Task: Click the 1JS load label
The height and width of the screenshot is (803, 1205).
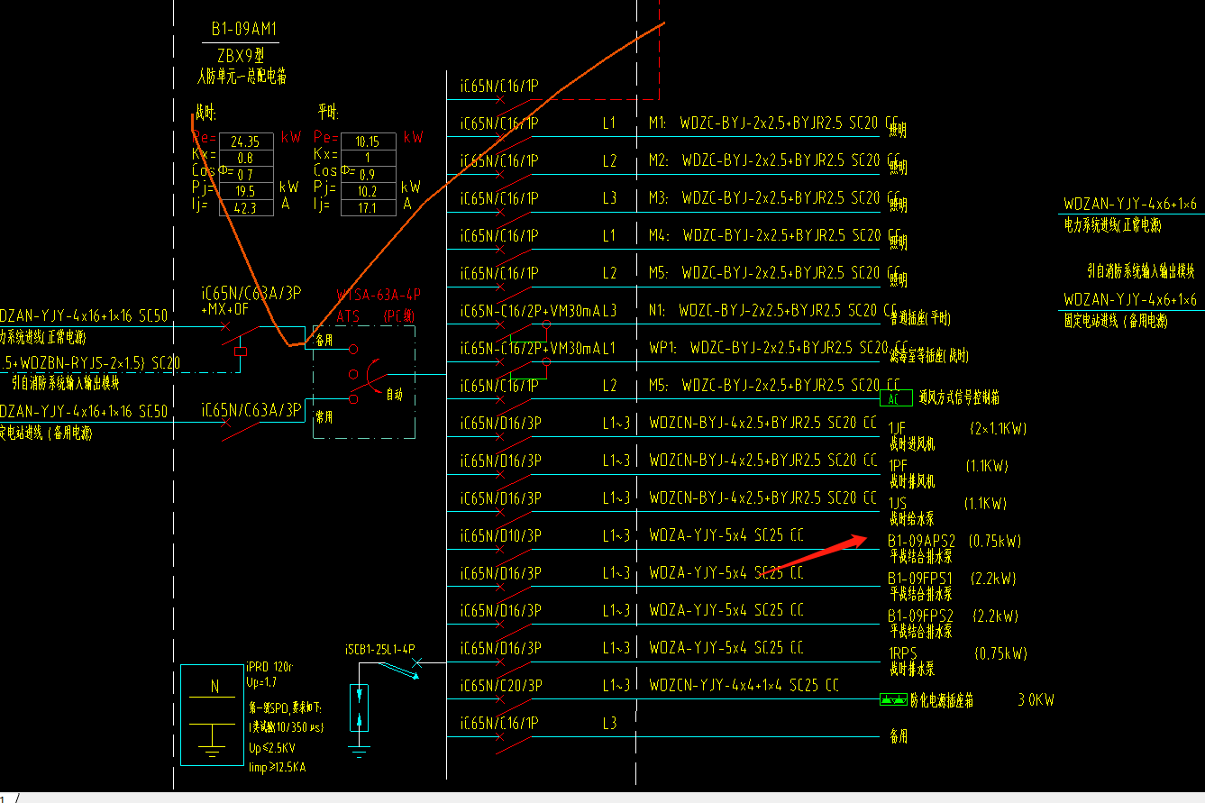Action: (x=897, y=504)
